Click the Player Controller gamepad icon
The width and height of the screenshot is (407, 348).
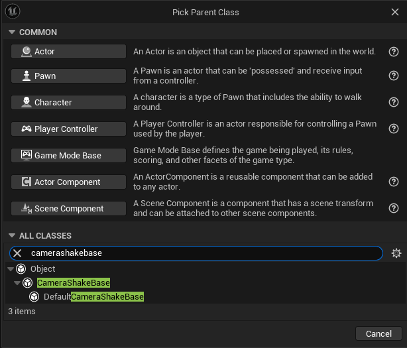(27, 129)
